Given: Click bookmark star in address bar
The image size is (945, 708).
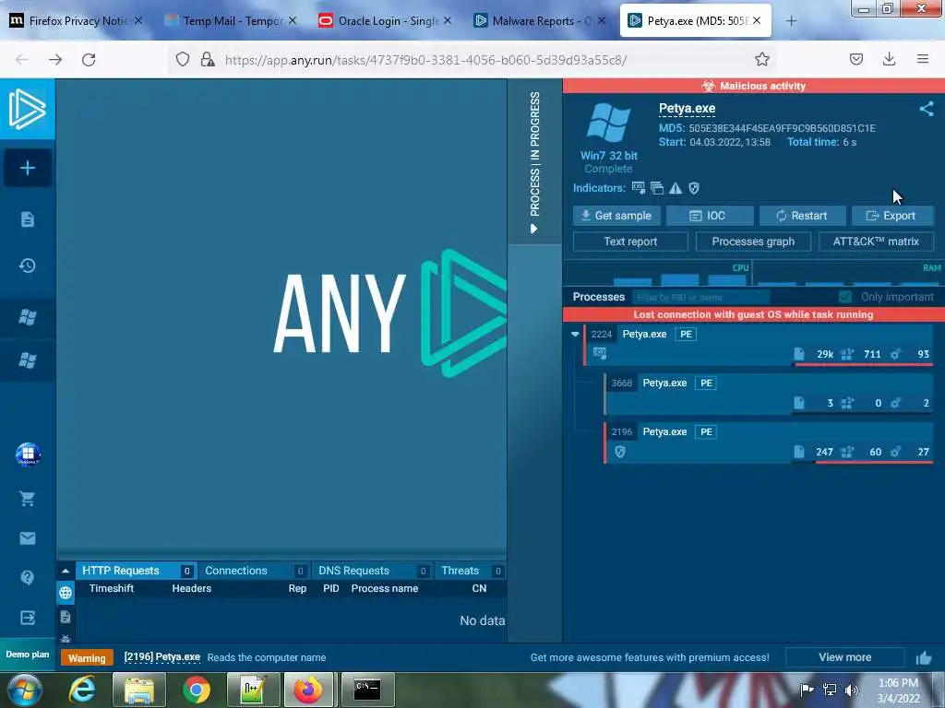Looking at the screenshot, I should coord(761,59).
